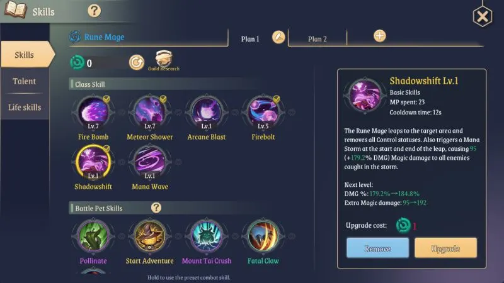504x283 pixels.
Task: Choose the Fatal Claw pet skill
Action: (263, 236)
